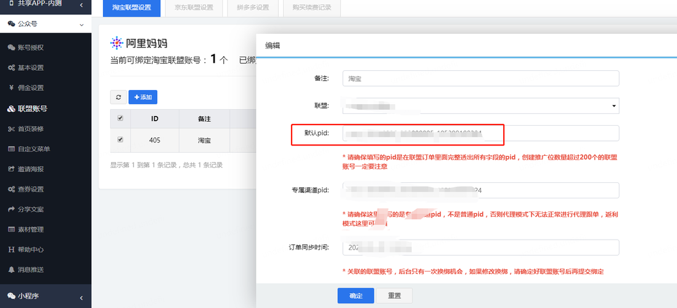This screenshot has height=308, width=677.
Task: Click the 消息推送 bell icon
Action: pyautogui.click(x=11, y=270)
